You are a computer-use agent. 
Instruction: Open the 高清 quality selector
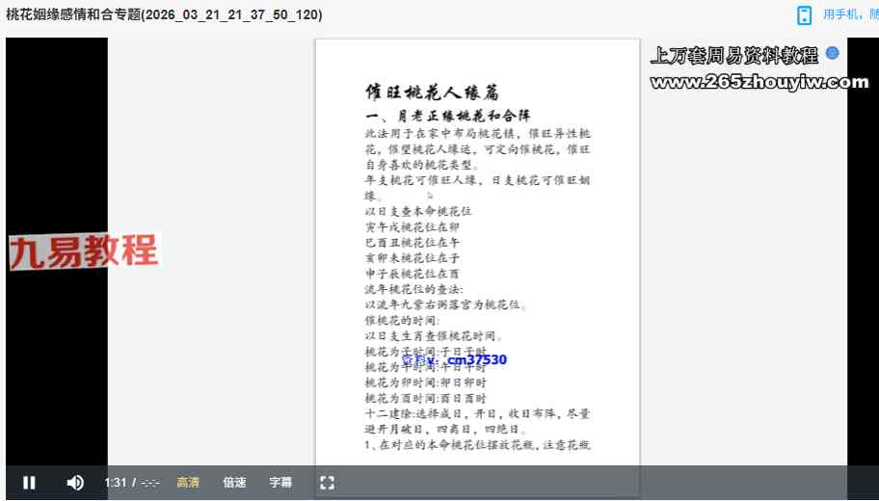pyautogui.click(x=188, y=483)
